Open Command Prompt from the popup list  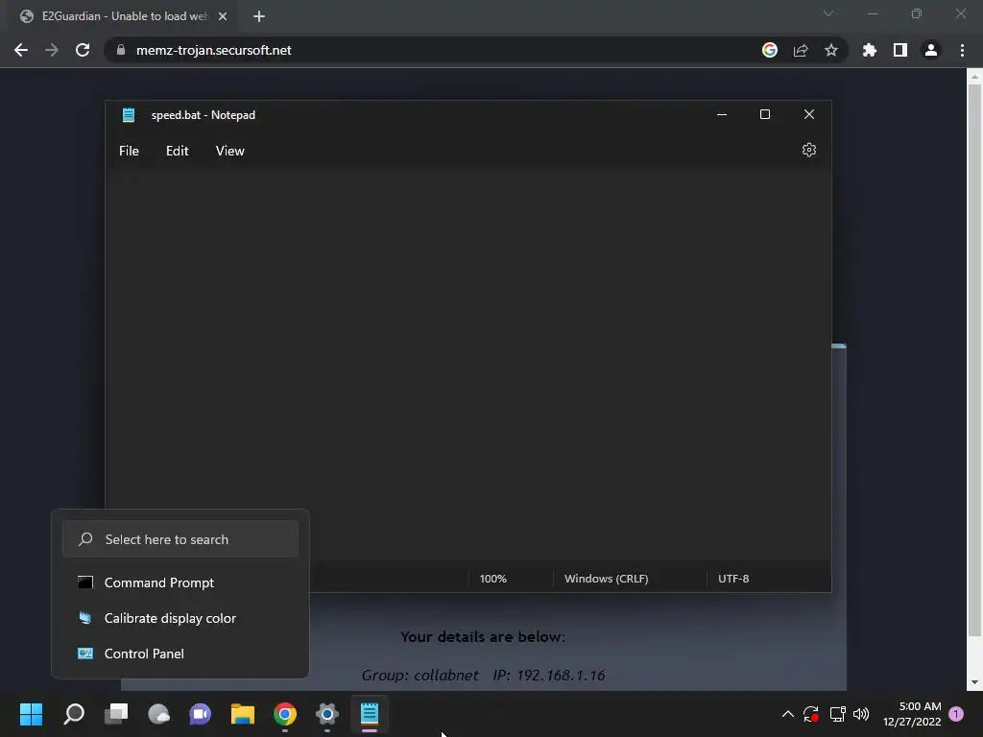180,582
